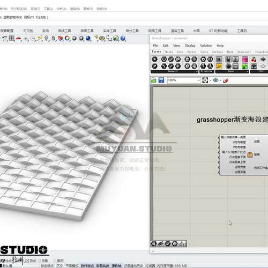
Task: Select the Circle parameter icon in Geometry
Action: 164,59
